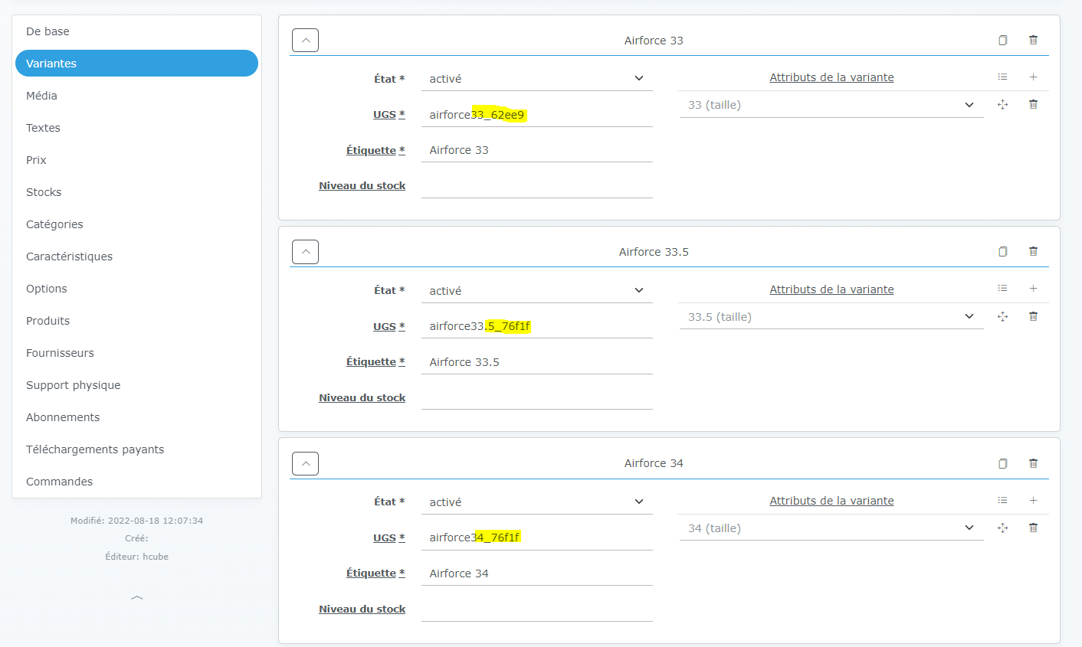The width and height of the screenshot is (1082, 647).
Task: Collapse the Airforce 33 variant card
Action: click(305, 41)
